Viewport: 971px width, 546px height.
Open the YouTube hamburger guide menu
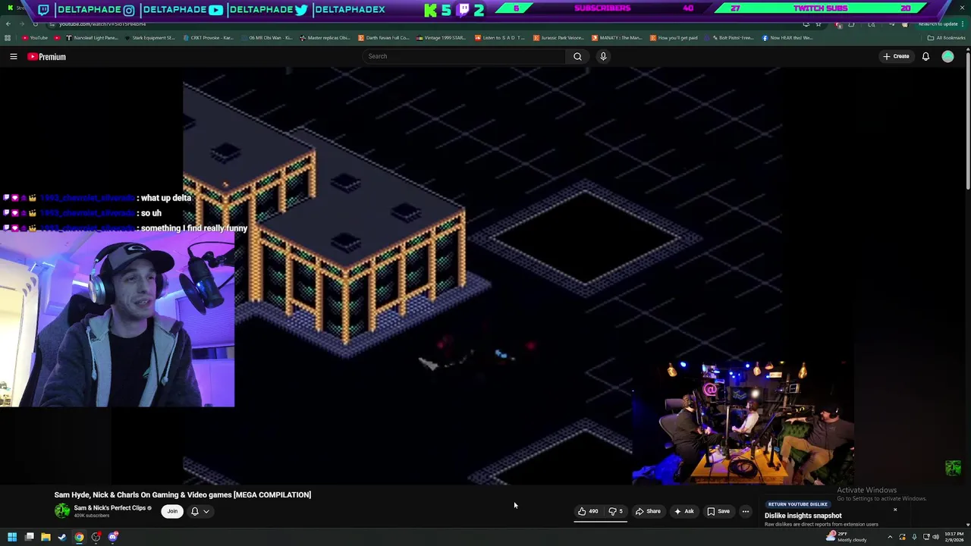14,56
